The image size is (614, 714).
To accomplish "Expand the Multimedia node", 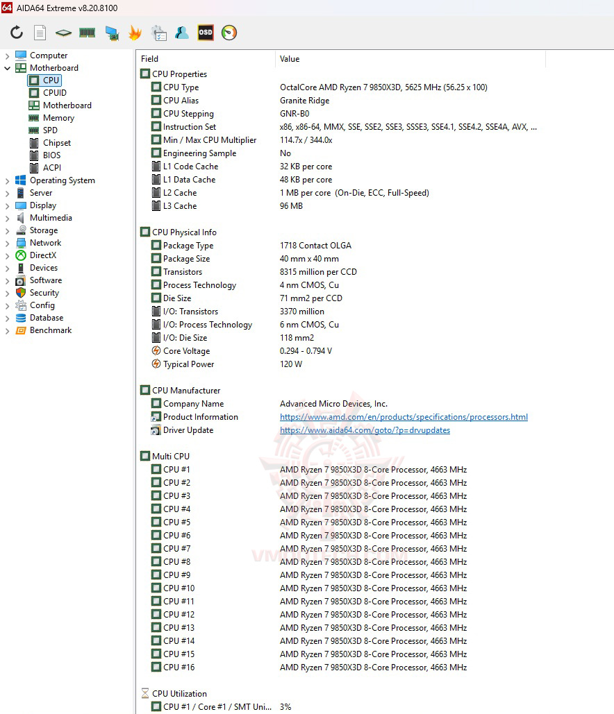I will 8,218.
